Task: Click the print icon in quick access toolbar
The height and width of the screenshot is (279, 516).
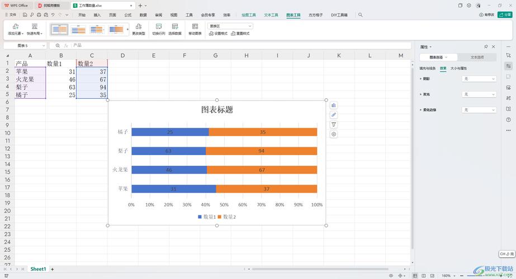Action: click(39, 15)
